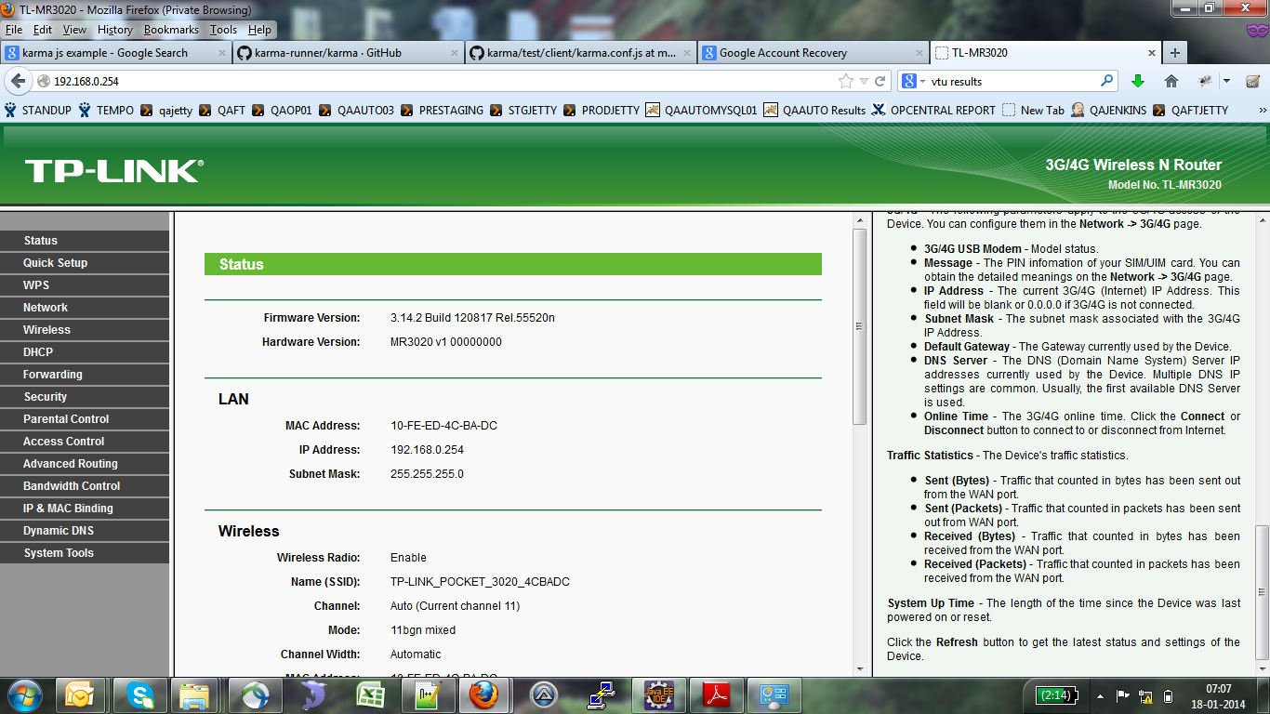Open Adobe Reader from the taskbar
The height and width of the screenshot is (714, 1270).
click(x=717, y=695)
